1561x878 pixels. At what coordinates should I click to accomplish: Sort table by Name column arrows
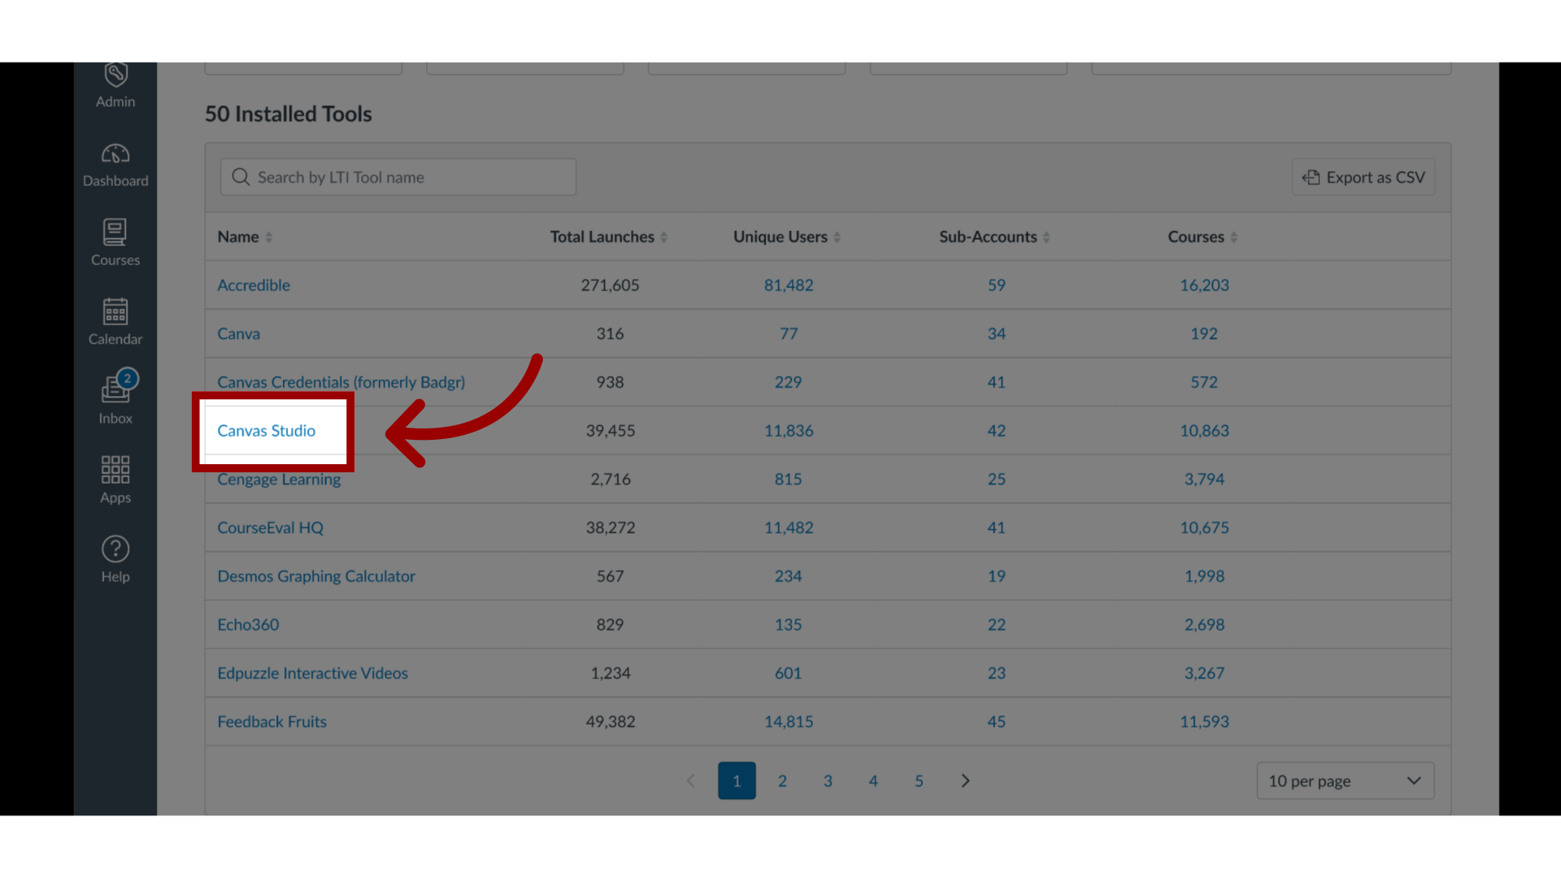coord(269,237)
